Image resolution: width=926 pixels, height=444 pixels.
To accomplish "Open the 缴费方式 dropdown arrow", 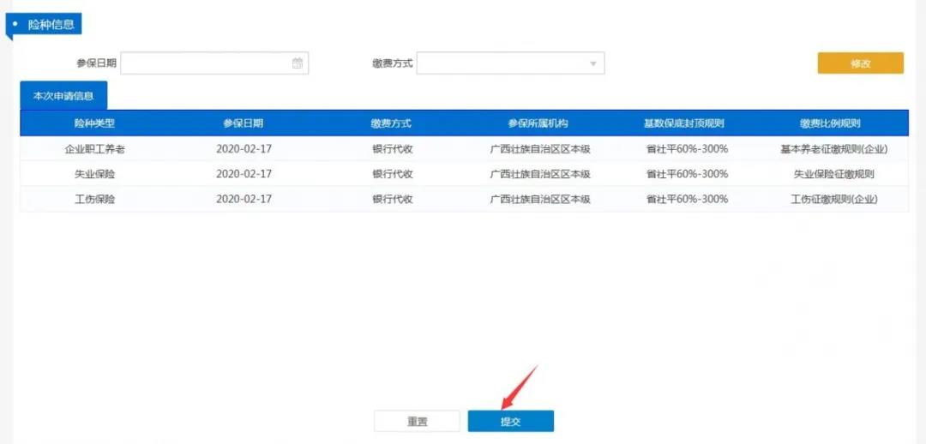I will [x=592, y=64].
